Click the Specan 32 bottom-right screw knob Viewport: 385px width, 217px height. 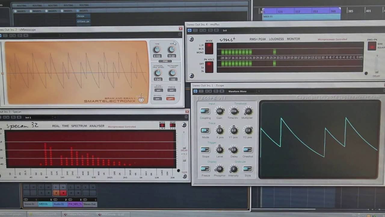pos(185,176)
